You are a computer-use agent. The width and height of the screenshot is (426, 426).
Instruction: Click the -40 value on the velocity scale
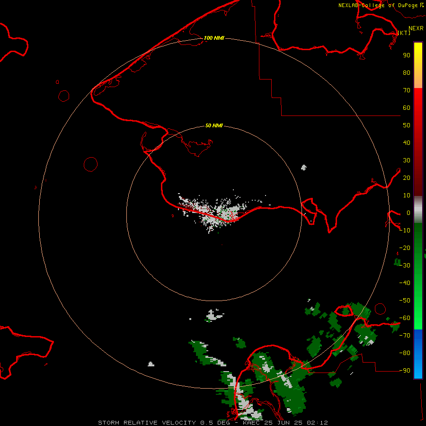[405, 283]
